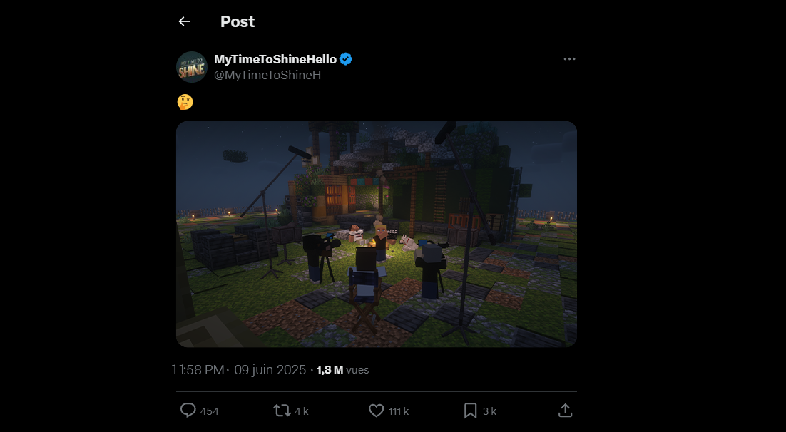
Task: Go back using the left arrow
Action: (185, 21)
